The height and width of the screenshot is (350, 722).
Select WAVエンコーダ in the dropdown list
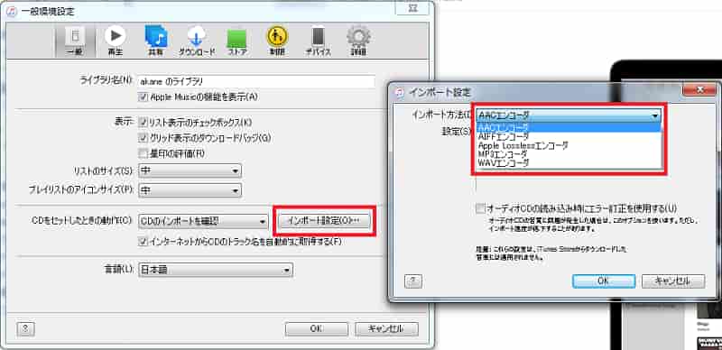pyautogui.click(x=569, y=162)
